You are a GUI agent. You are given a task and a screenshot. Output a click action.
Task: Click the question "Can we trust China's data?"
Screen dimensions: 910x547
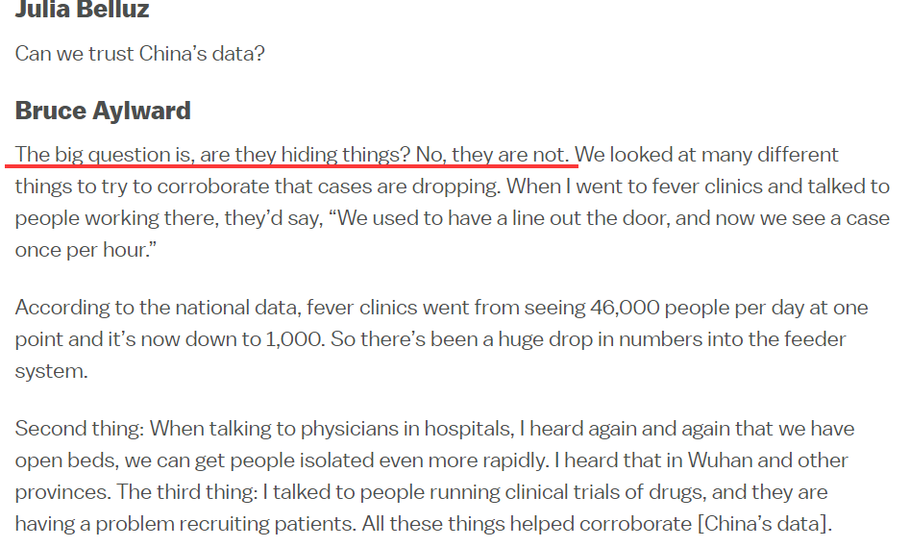(139, 53)
